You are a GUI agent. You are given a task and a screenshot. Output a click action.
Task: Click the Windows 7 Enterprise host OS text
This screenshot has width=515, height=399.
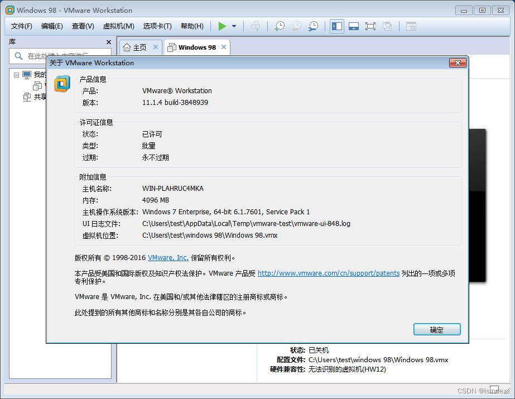[x=225, y=212]
